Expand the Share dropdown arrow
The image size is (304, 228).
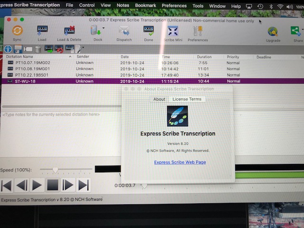303,30
